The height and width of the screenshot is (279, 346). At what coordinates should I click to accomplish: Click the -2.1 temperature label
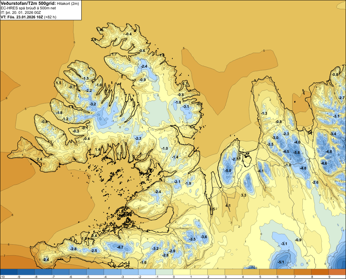click(x=177, y=182)
